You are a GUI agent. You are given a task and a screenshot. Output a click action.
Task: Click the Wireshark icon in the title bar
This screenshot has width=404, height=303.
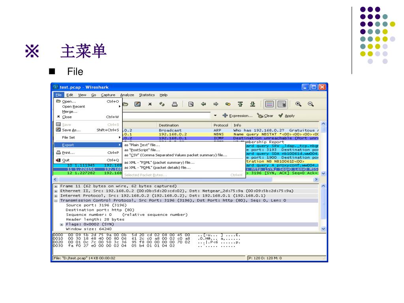point(56,87)
